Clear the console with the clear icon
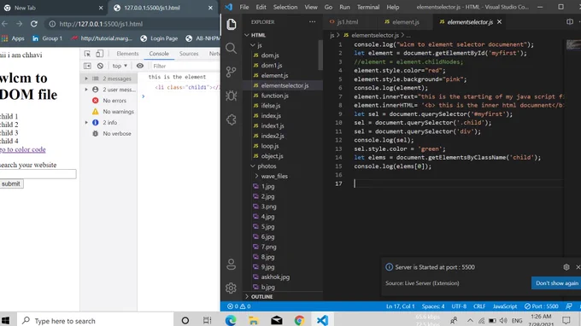 coord(100,66)
